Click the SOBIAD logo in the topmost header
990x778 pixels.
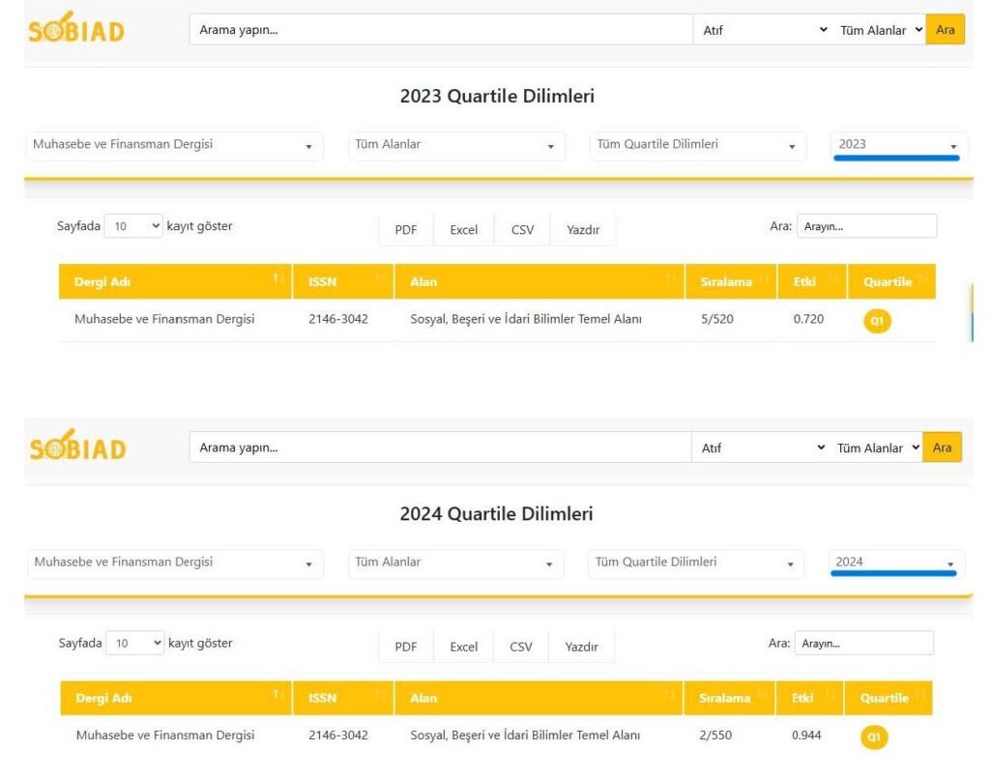(76, 29)
